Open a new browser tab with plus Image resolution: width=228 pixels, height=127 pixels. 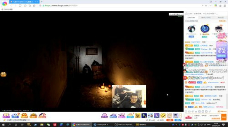coord(41,2)
